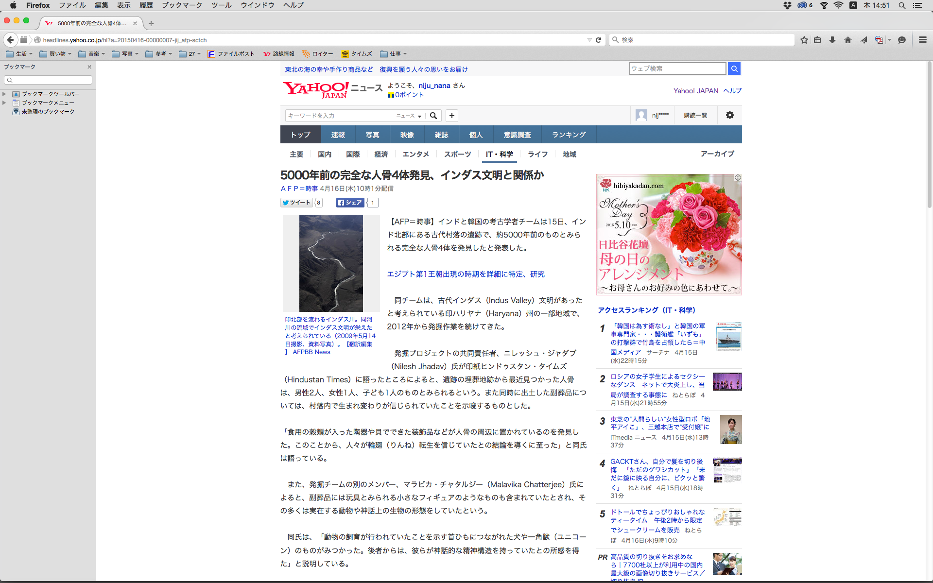Image resolution: width=933 pixels, height=583 pixels.
Task: Bookmark this page with star icon
Action: [804, 40]
